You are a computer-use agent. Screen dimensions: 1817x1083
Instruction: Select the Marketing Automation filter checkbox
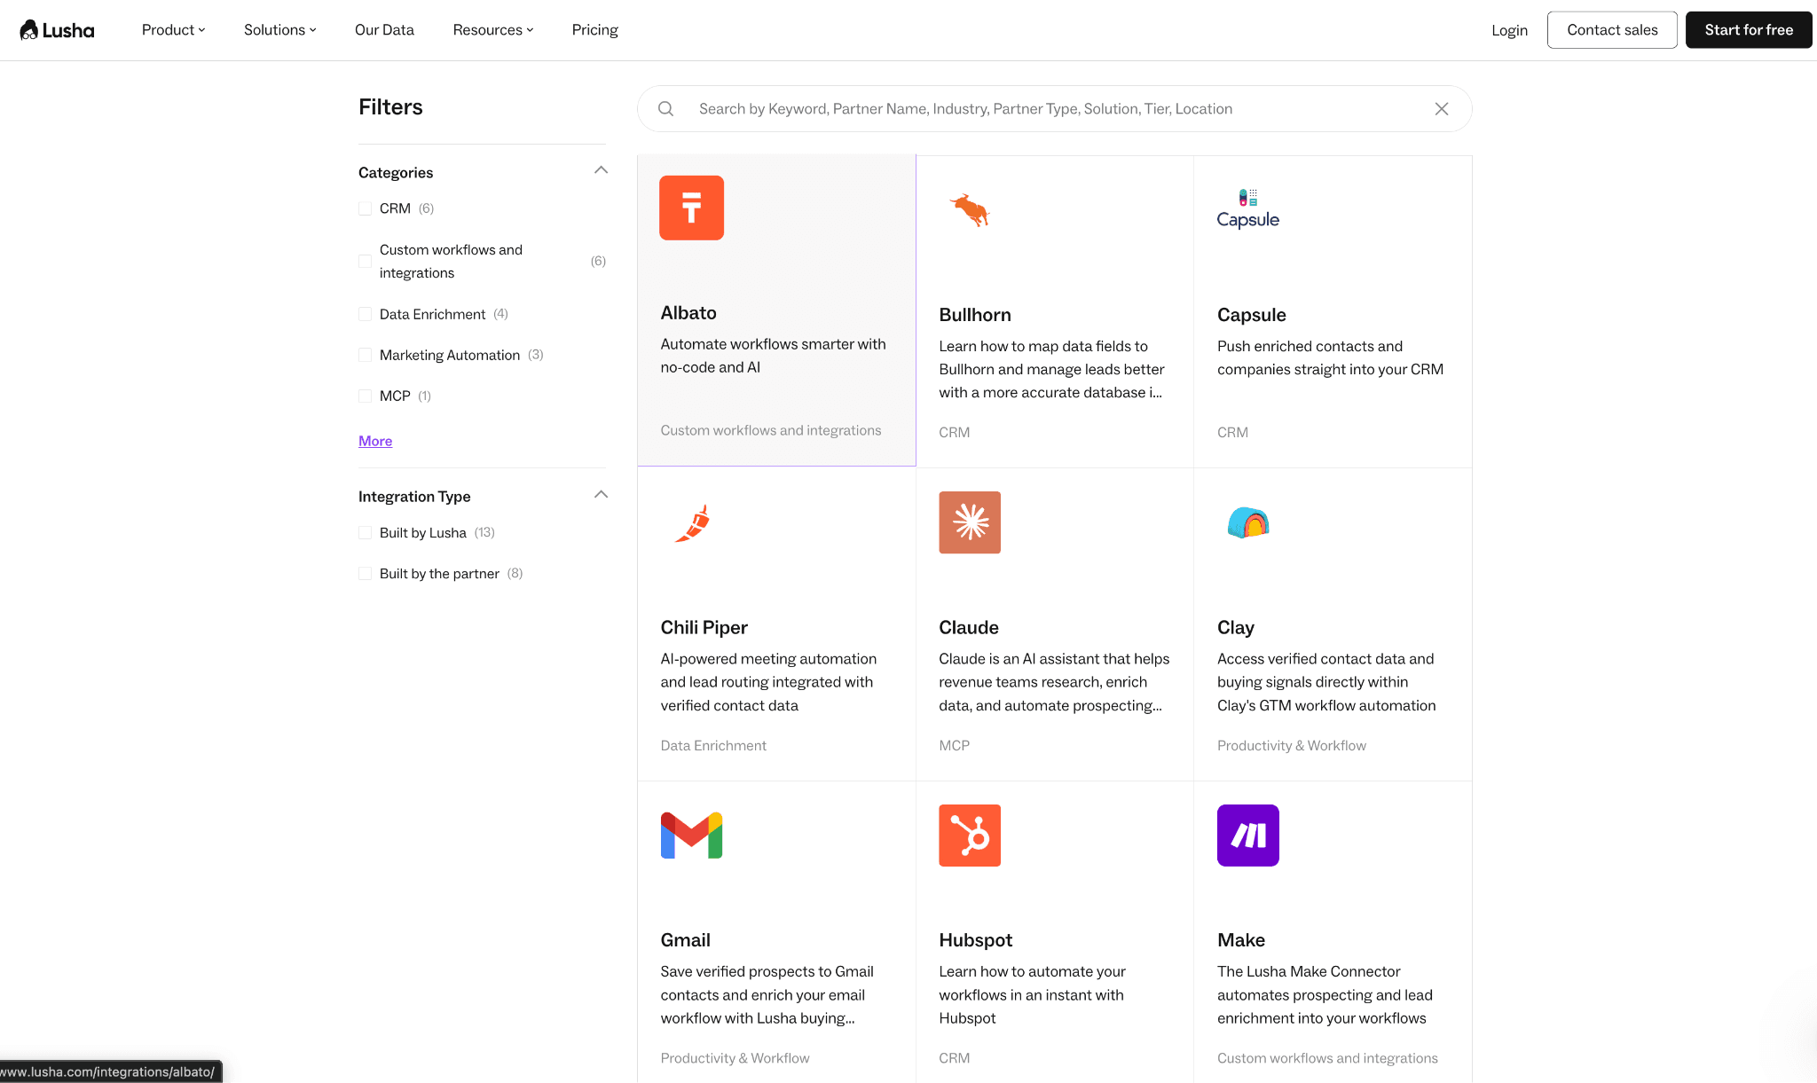click(x=365, y=355)
